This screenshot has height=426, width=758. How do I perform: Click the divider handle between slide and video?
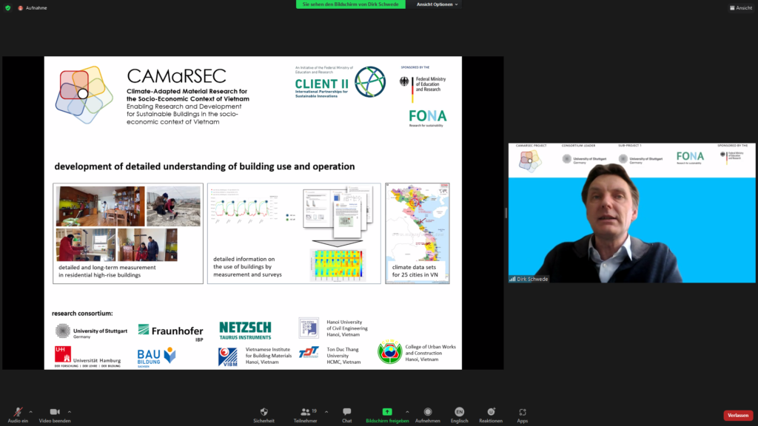tap(506, 213)
